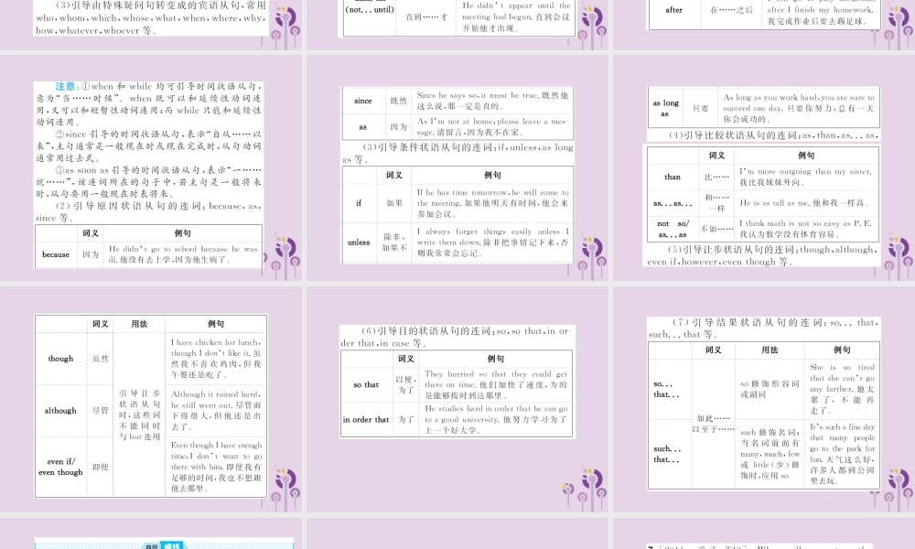This screenshot has width=915, height=549.
Task: Open the slide about 特殊疑问句 object clauses
Action: (151, 25)
